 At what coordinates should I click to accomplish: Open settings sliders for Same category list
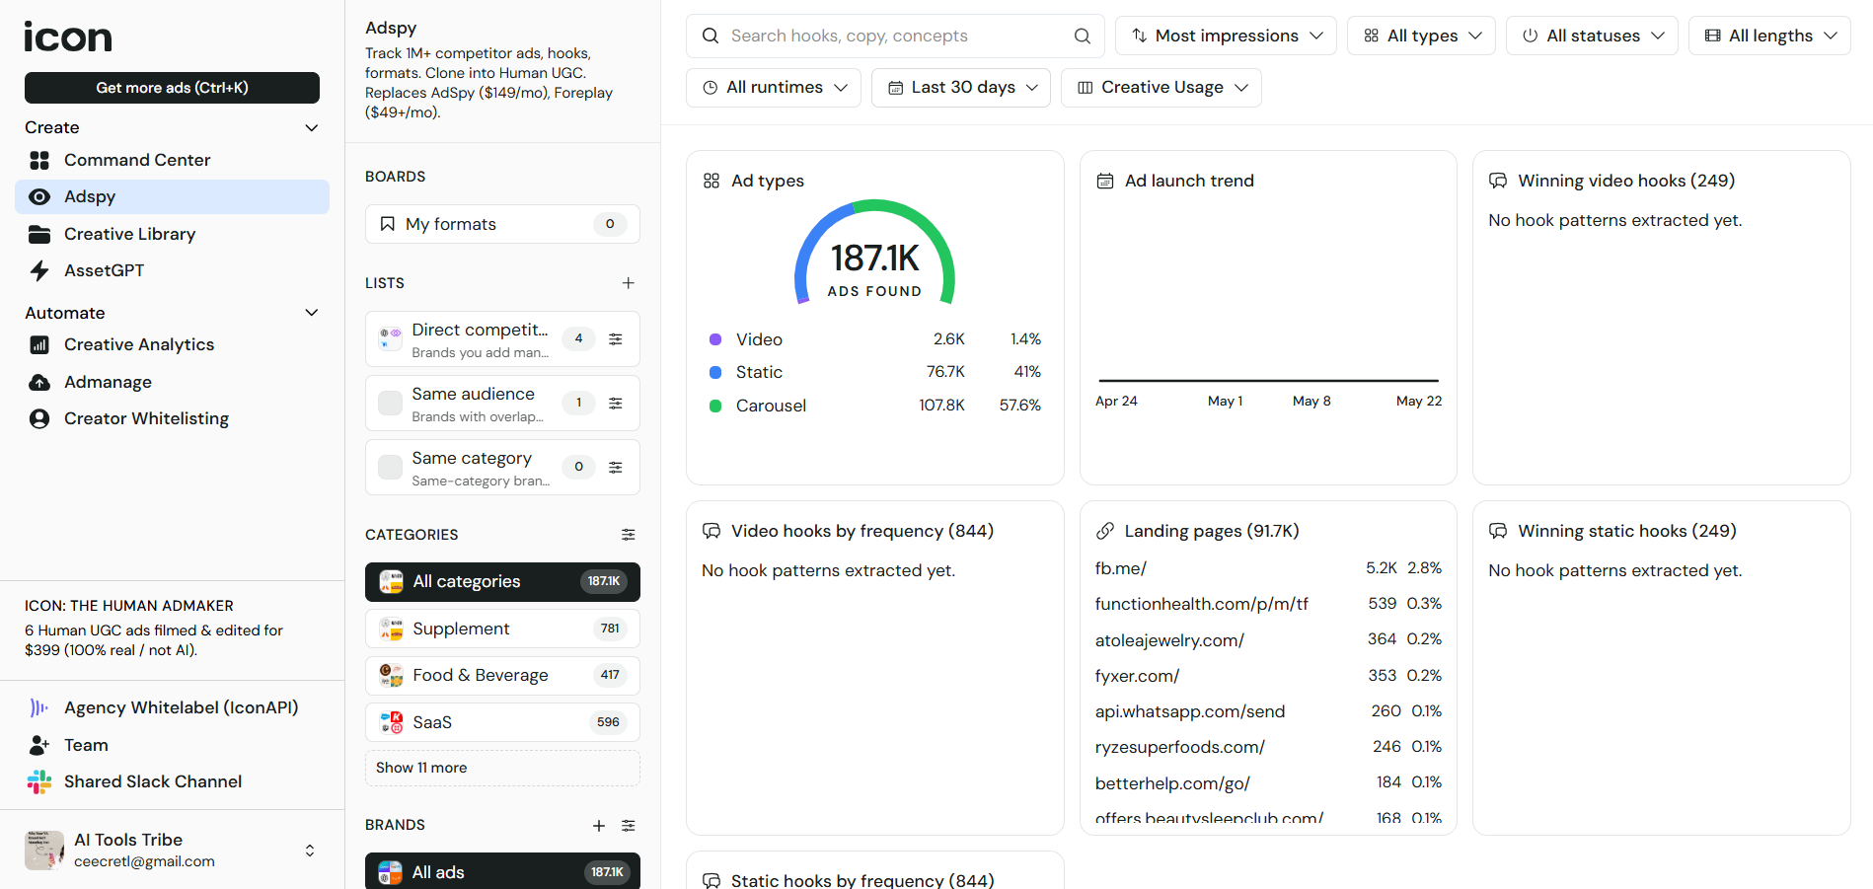pos(616,467)
